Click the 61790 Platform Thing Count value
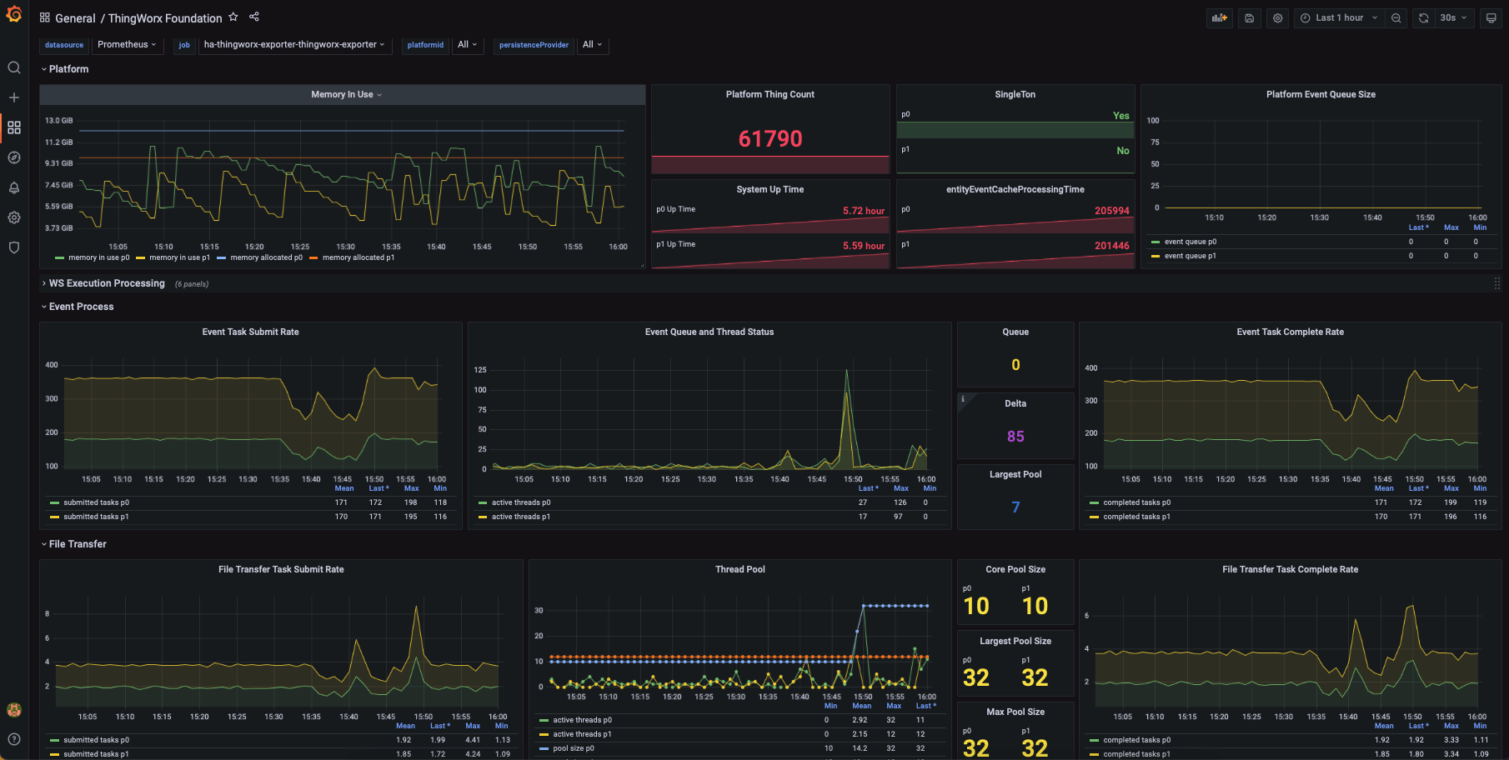 [770, 138]
